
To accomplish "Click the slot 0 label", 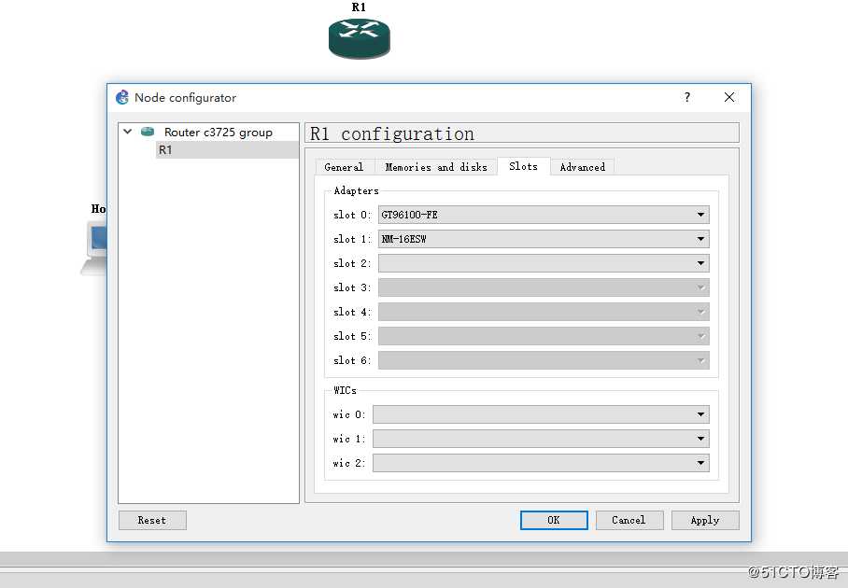I will 352,215.
